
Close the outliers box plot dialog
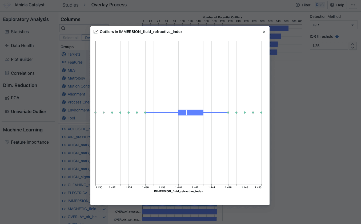coord(264,32)
